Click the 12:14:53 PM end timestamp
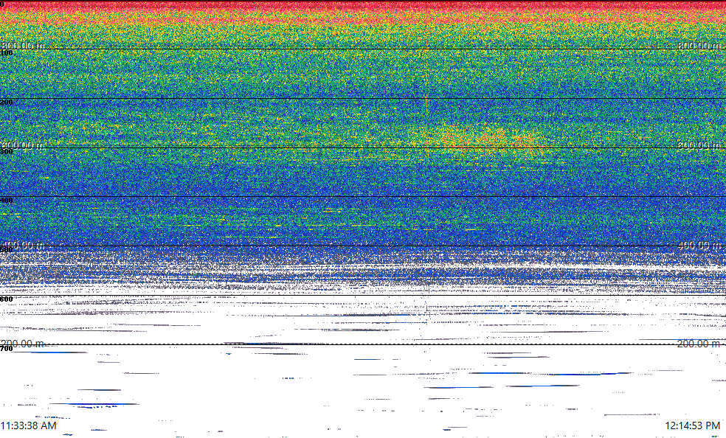The width and height of the screenshot is (726, 438). (693, 425)
